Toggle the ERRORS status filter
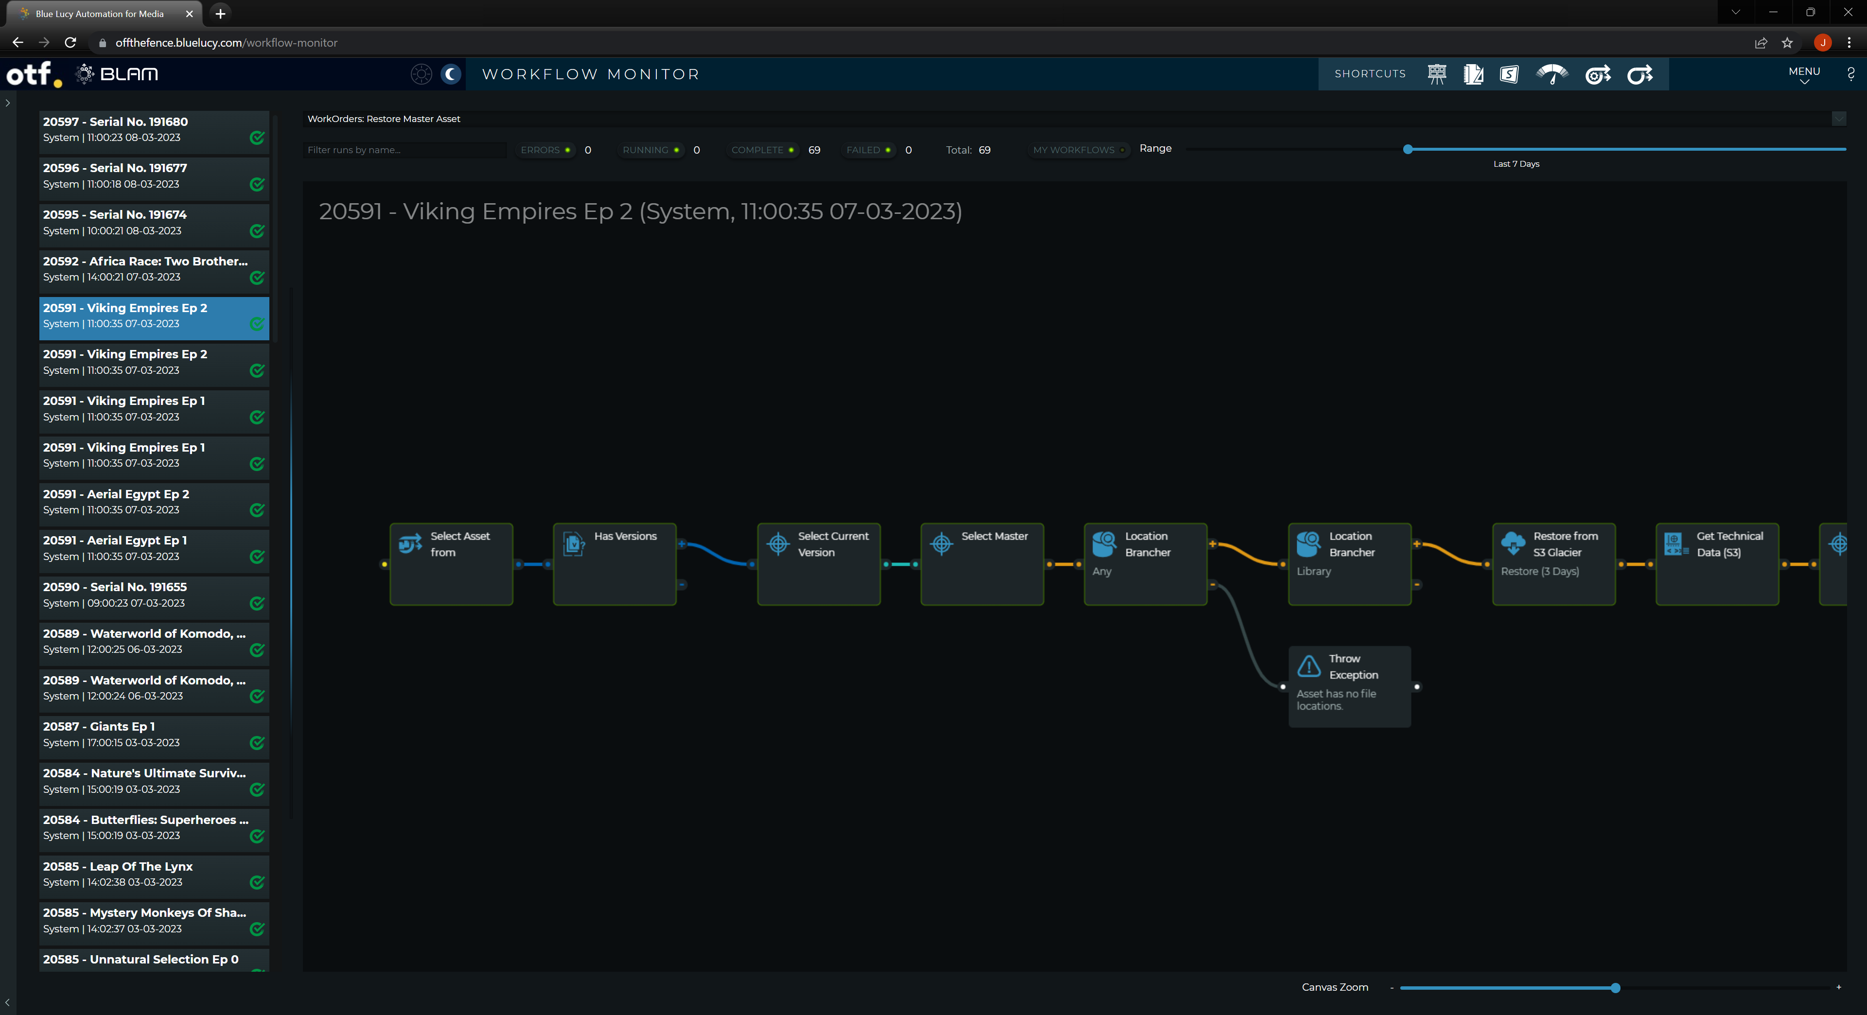Viewport: 1867px width, 1015px height. click(x=545, y=150)
